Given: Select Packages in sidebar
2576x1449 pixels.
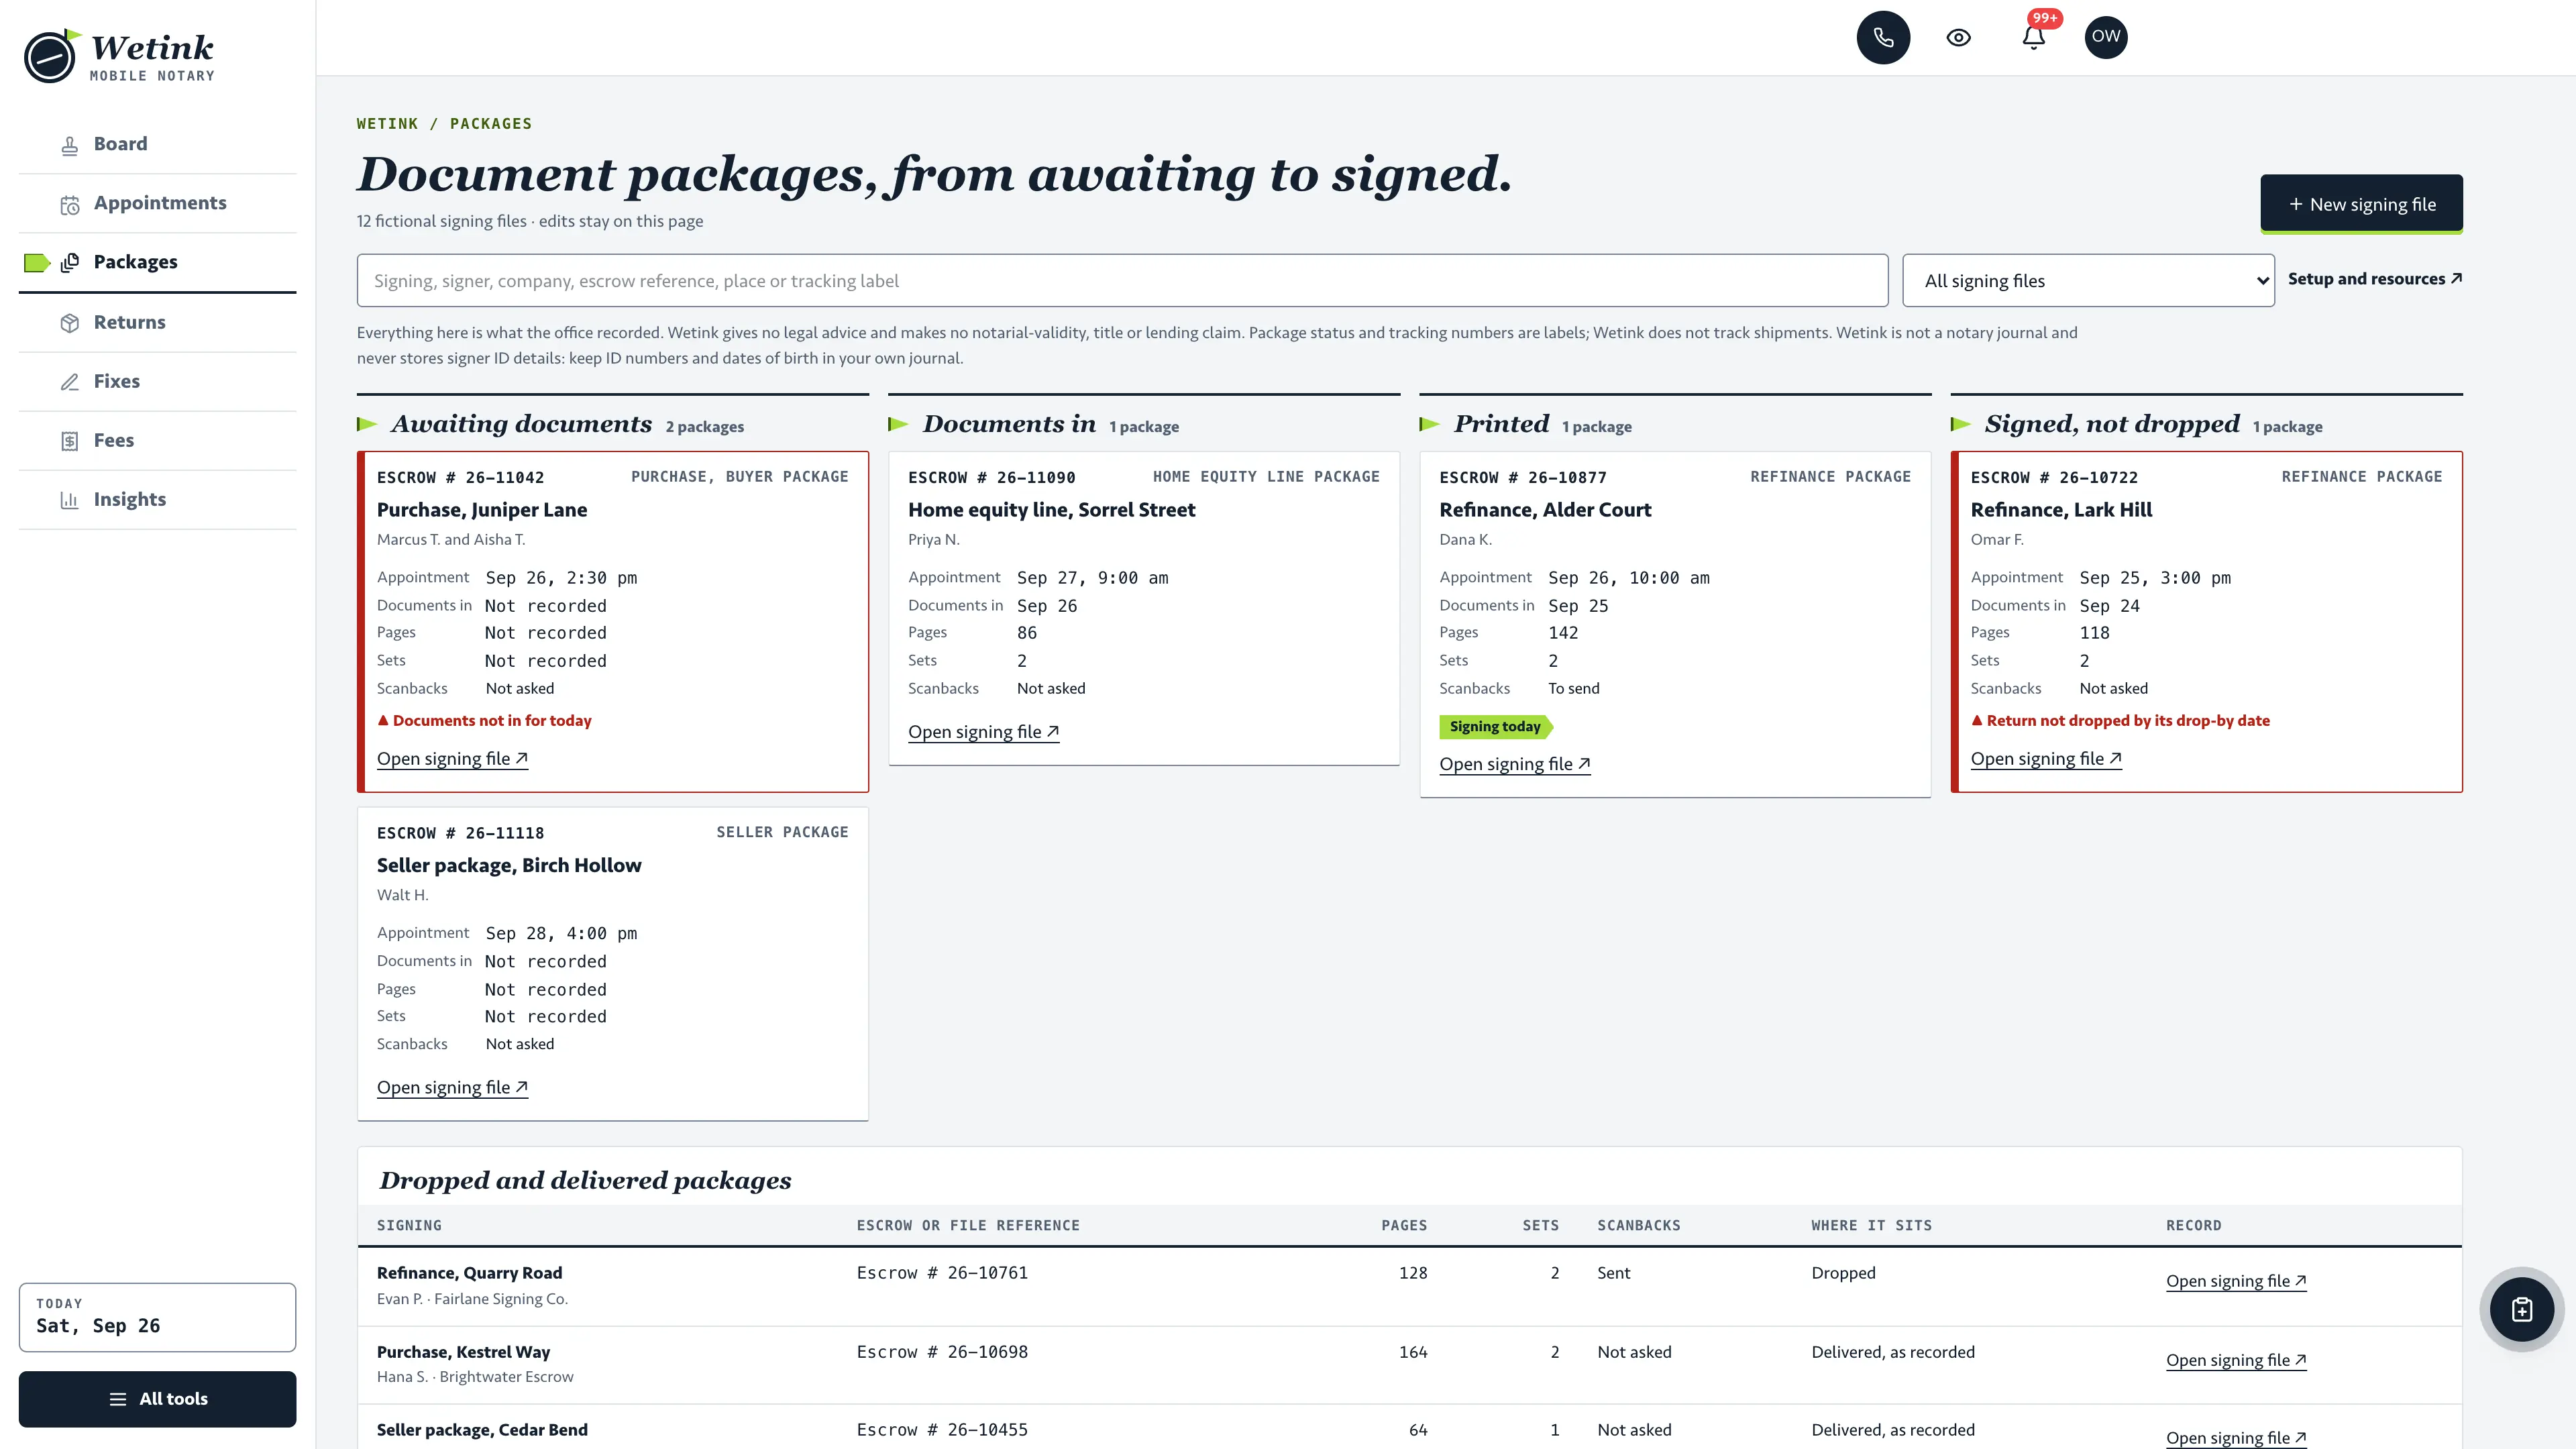Looking at the screenshot, I should 157,262.
